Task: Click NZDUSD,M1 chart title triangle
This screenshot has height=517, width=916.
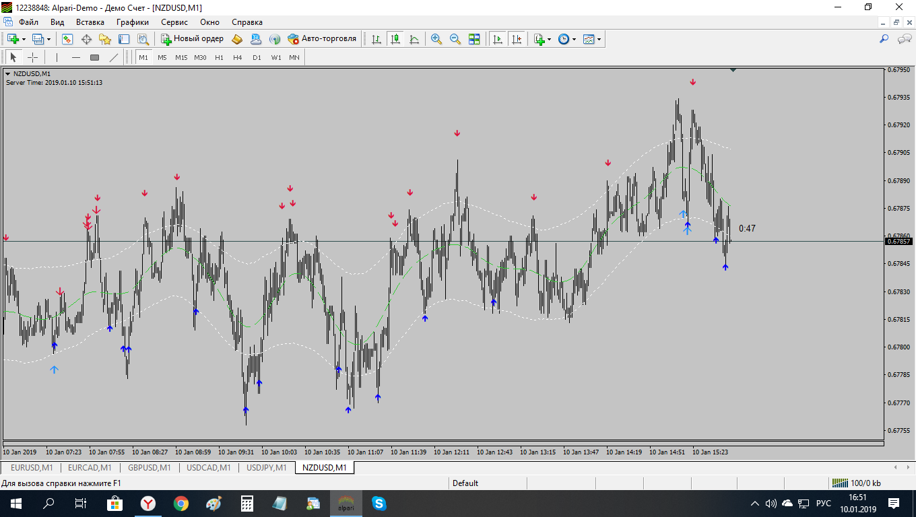Action: [8, 74]
